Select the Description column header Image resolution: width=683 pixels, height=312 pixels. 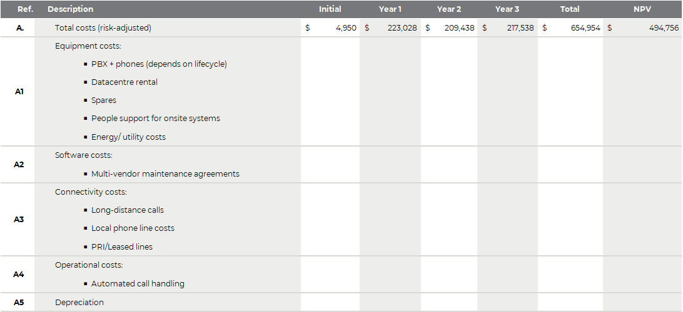click(x=70, y=9)
